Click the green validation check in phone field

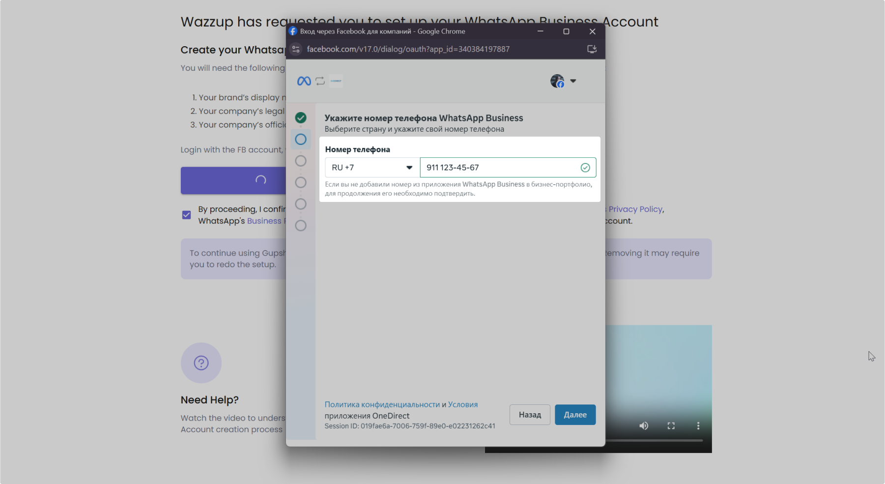(585, 168)
